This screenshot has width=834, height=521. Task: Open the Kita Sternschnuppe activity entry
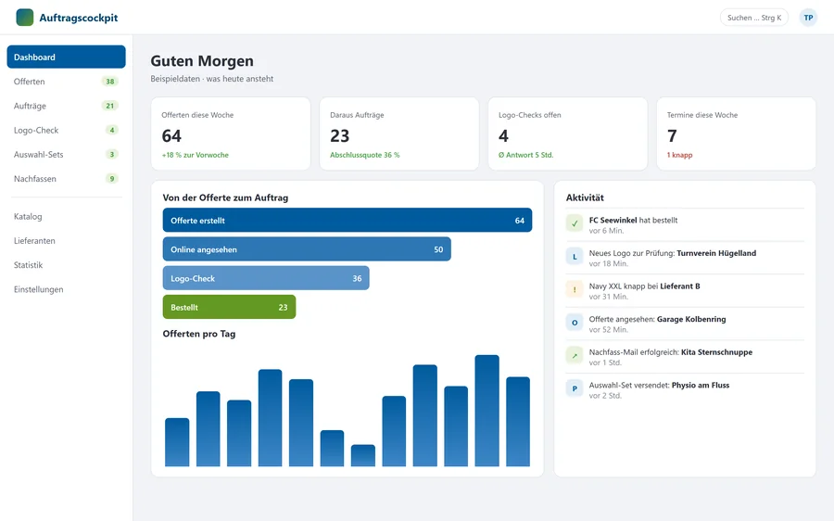685,357
